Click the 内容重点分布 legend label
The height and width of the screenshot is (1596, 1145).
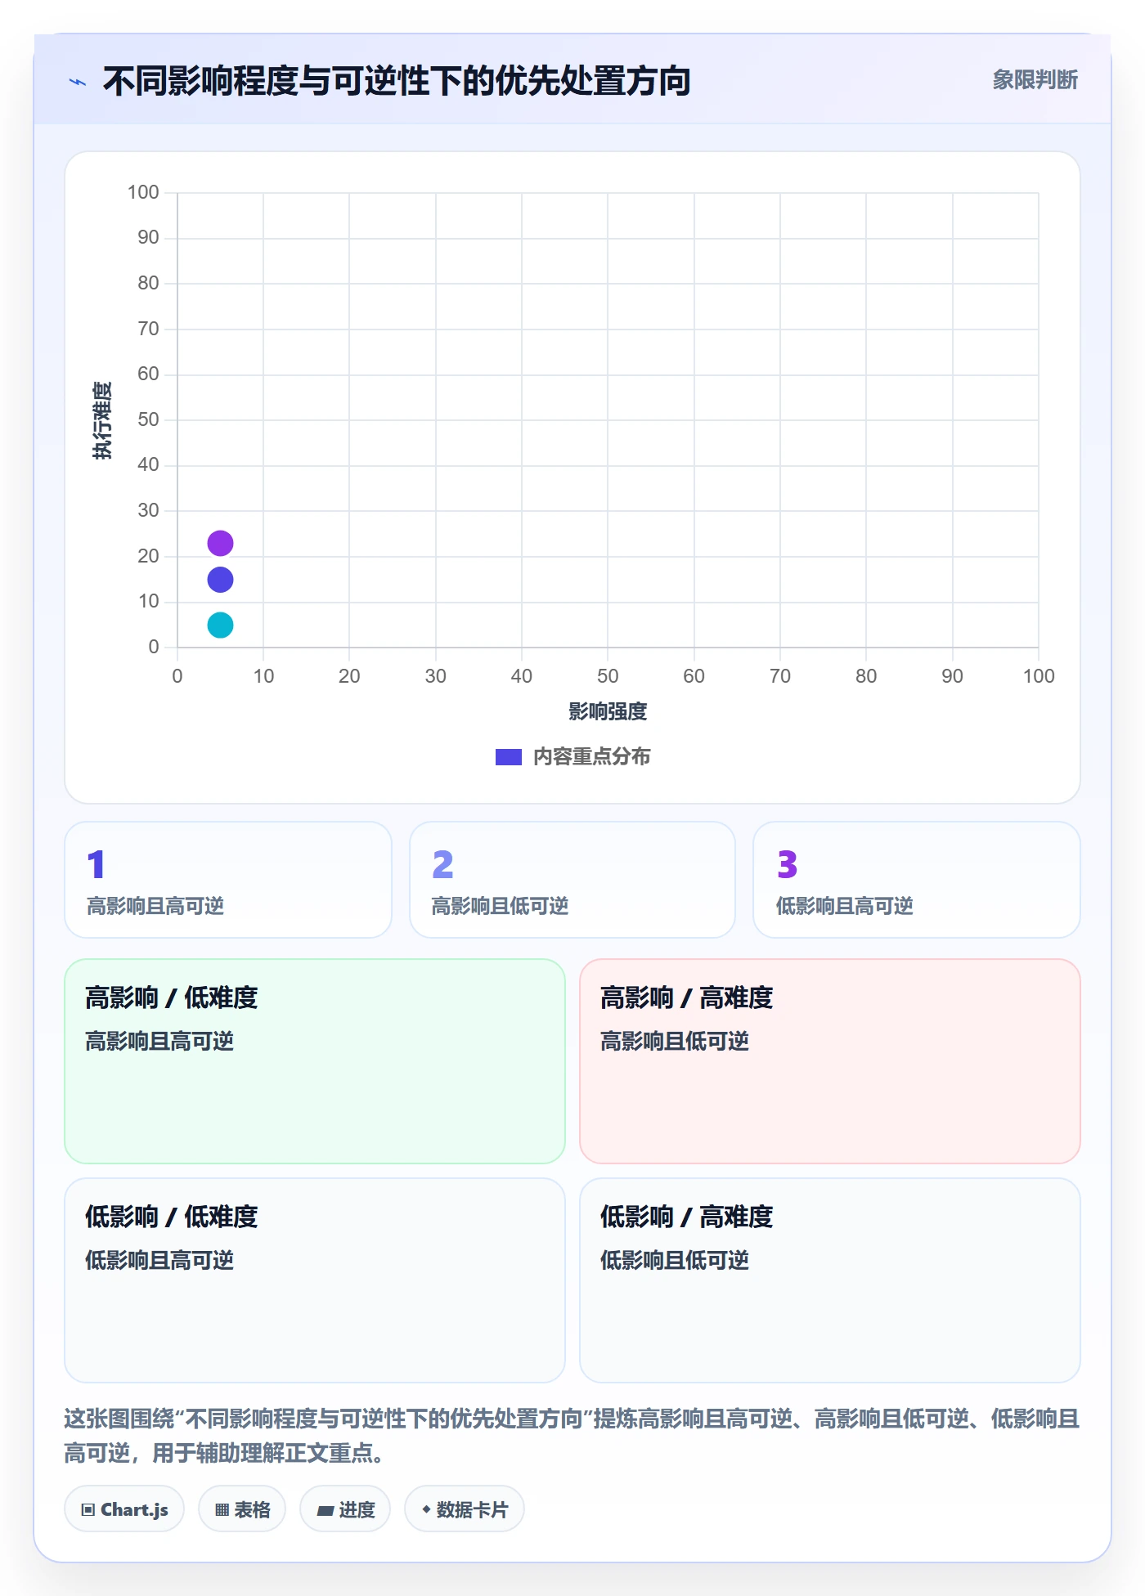click(591, 757)
